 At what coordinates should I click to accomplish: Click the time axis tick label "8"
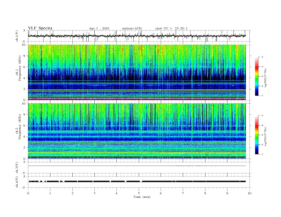(205, 193)
